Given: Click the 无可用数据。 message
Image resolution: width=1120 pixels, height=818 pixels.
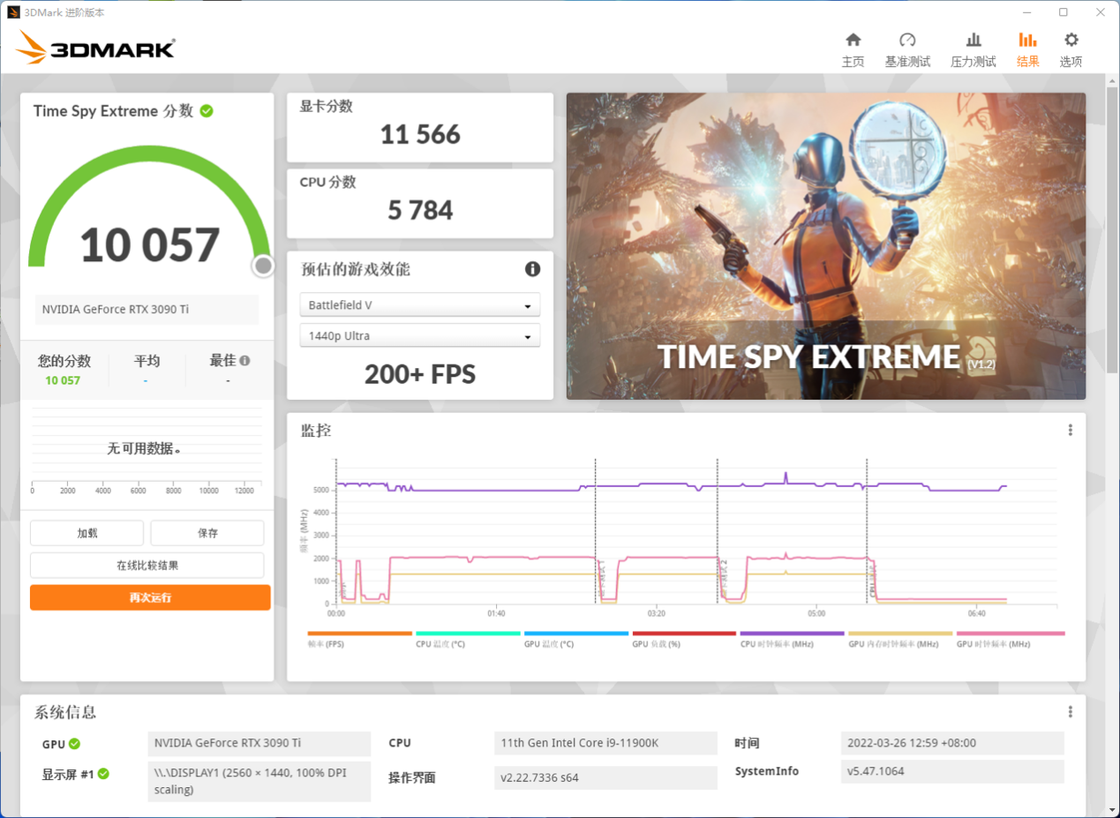Looking at the screenshot, I should pos(145,448).
